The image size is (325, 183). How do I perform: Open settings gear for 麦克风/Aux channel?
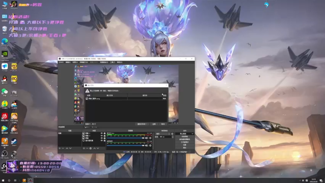click(x=150, y=138)
